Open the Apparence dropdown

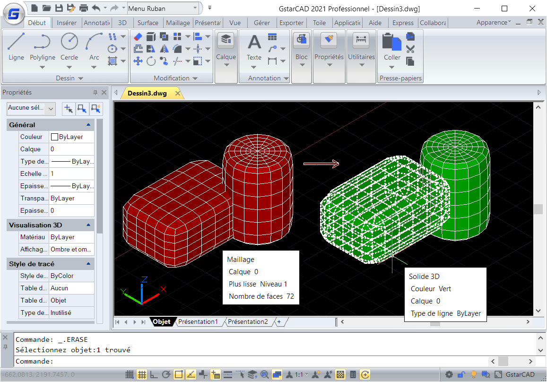494,22
